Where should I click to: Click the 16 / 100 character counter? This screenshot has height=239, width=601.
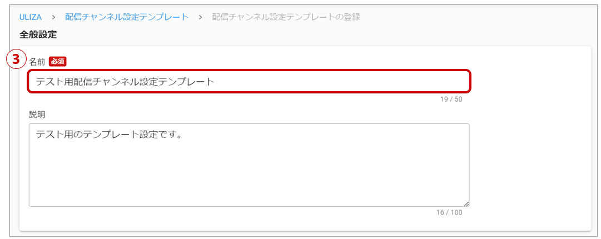point(449,212)
